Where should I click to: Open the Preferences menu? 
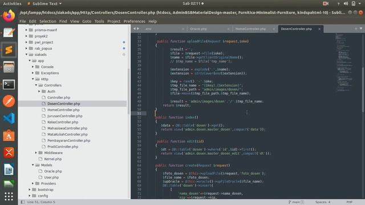[x=135, y=21]
